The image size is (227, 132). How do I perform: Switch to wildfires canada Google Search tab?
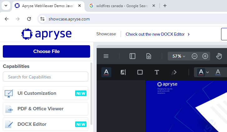122,6
